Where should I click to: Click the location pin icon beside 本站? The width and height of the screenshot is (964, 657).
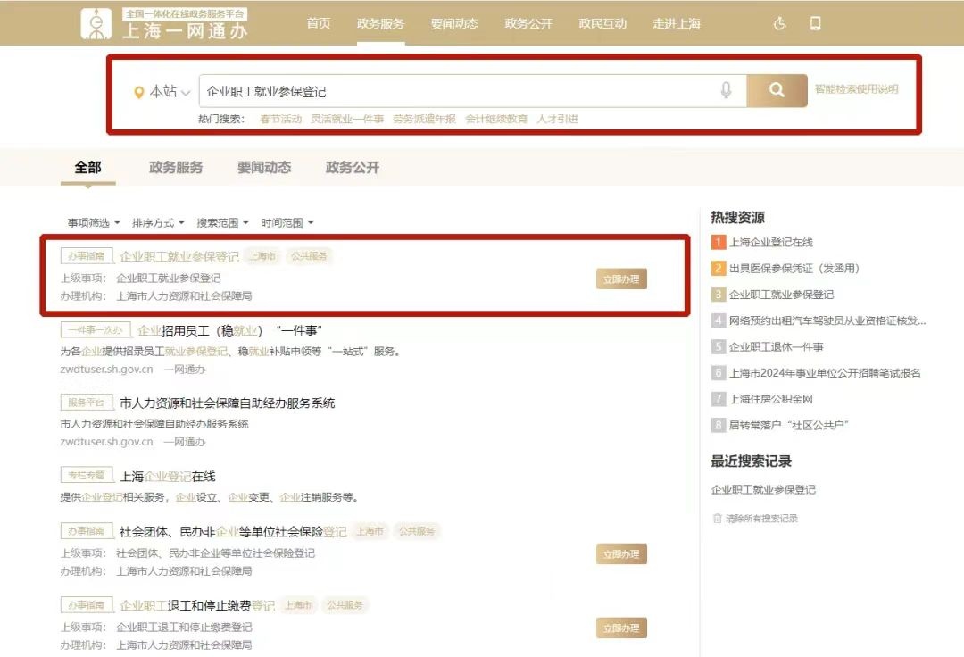tap(139, 92)
